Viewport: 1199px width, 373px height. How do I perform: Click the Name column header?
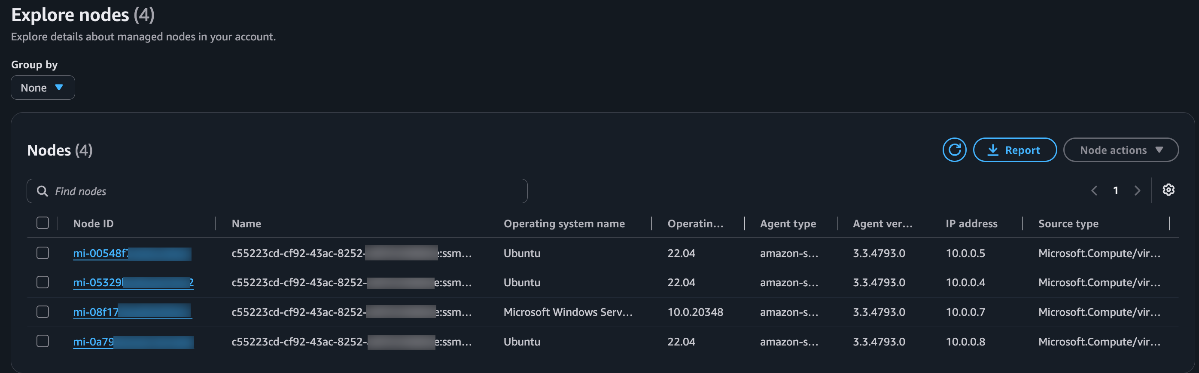coord(246,223)
